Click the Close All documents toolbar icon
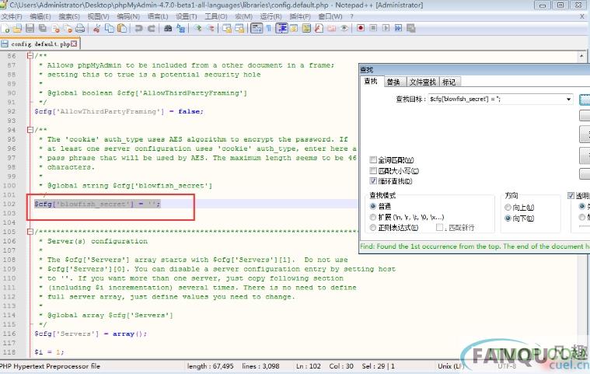The height and width of the screenshot is (374, 590). click(68, 28)
